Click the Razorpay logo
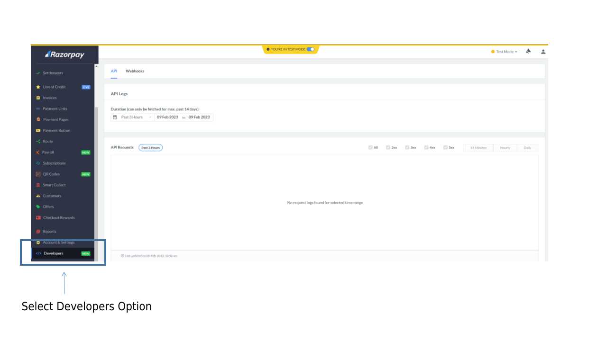The width and height of the screenshot is (607, 341). (65, 54)
